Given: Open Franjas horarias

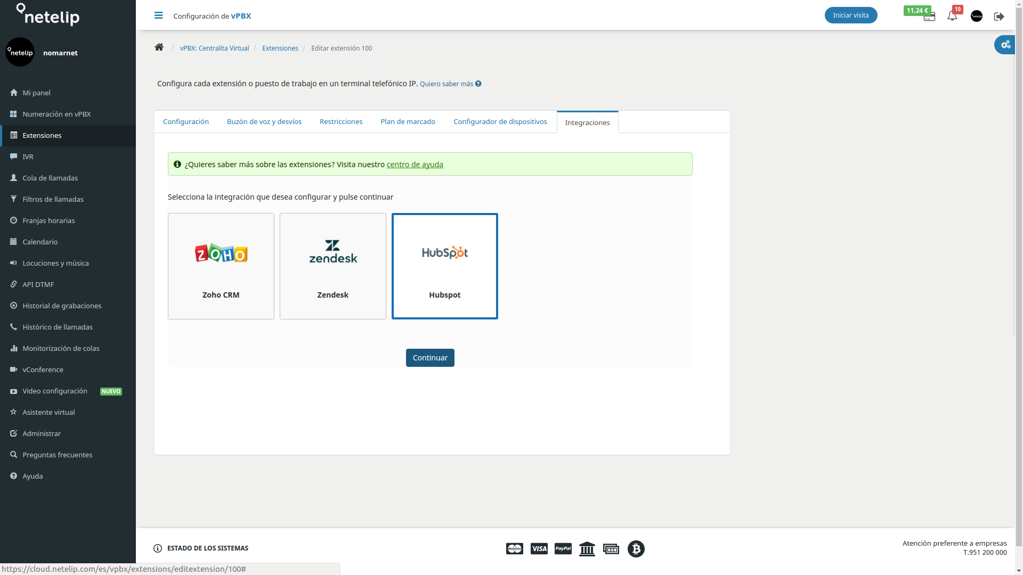Looking at the screenshot, I should (x=68, y=220).
